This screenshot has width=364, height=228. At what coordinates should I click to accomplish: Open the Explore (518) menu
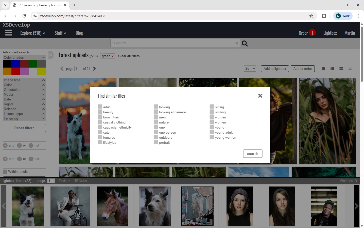pos(32,33)
